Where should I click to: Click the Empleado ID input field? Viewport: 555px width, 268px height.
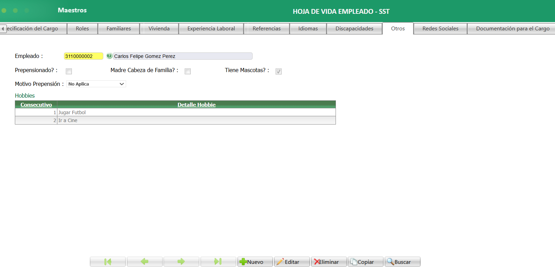point(83,56)
